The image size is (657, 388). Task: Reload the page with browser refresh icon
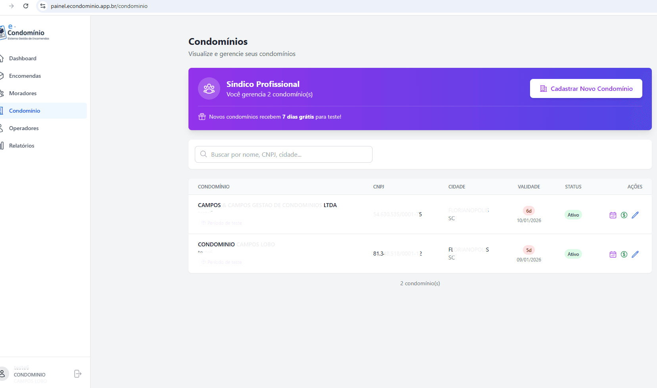coord(26,6)
